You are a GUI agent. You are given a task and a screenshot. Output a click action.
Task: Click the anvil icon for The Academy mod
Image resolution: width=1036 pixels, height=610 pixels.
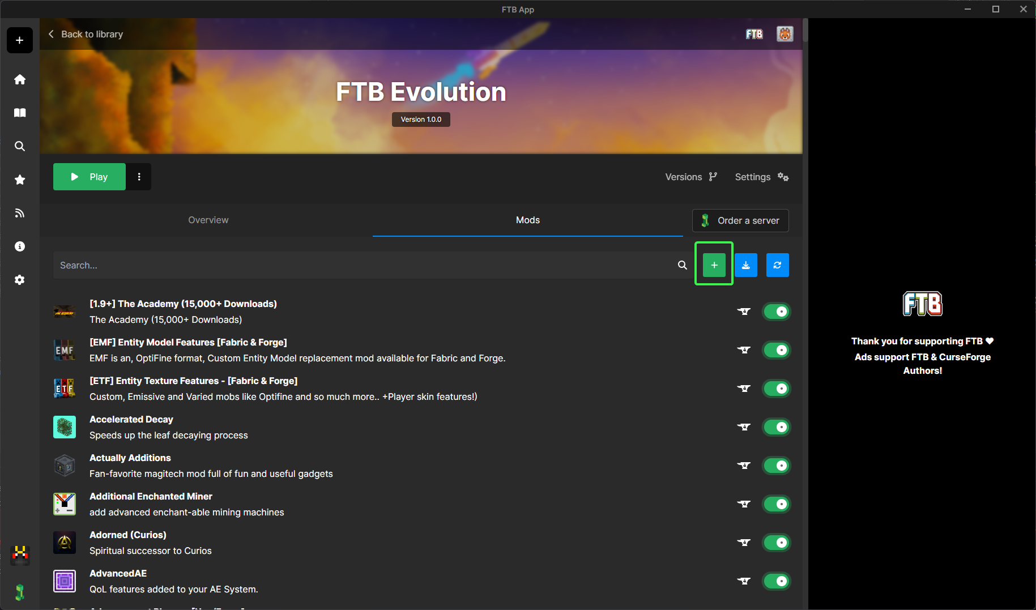pos(744,312)
